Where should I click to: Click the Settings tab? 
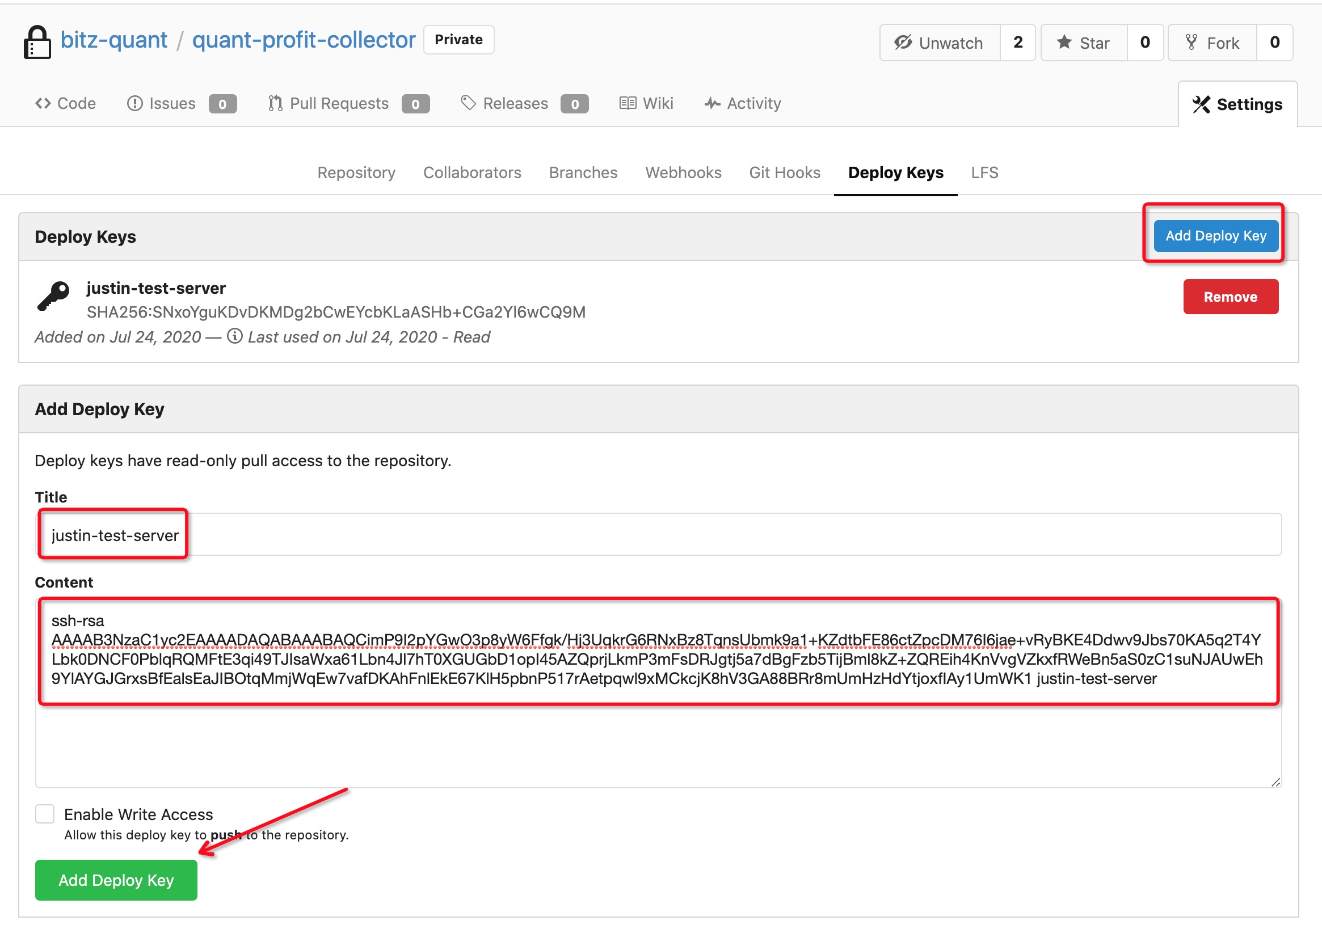pyautogui.click(x=1237, y=104)
